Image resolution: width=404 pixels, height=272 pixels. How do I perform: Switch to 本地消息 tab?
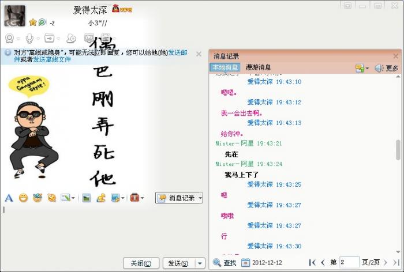pyautogui.click(x=225, y=67)
